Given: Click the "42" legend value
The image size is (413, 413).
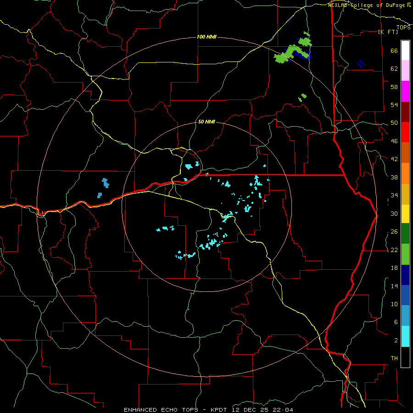Looking at the screenshot, I should [394, 159].
